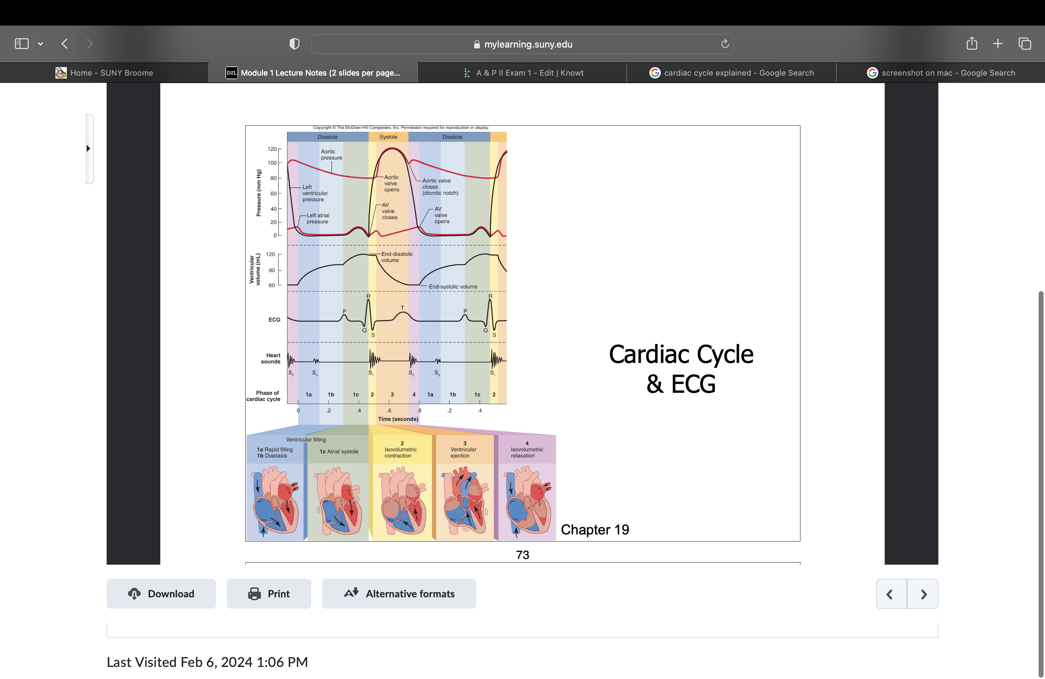Switch to the Home - SUNY Broome tab

tap(104, 73)
